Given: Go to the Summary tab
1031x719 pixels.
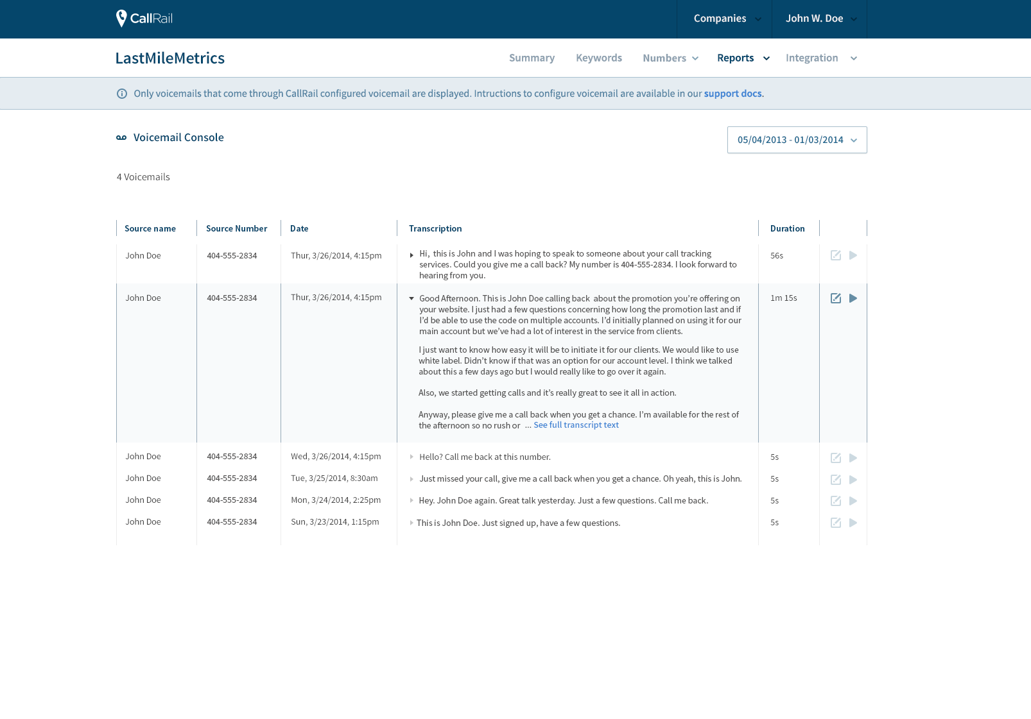Looking at the screenshot, I should [x=532, y=58].
